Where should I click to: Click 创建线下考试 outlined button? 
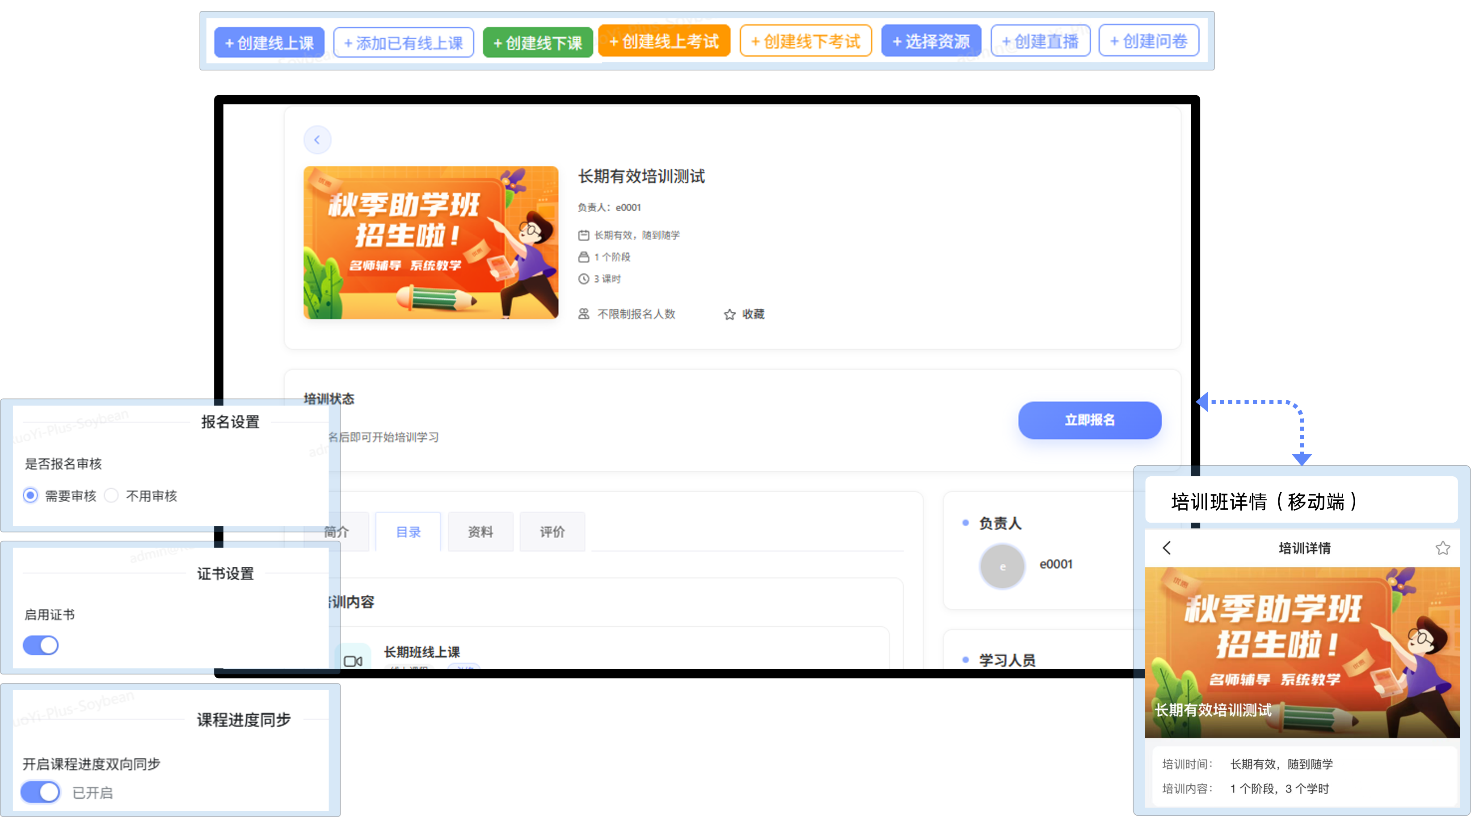click(806, 41)
